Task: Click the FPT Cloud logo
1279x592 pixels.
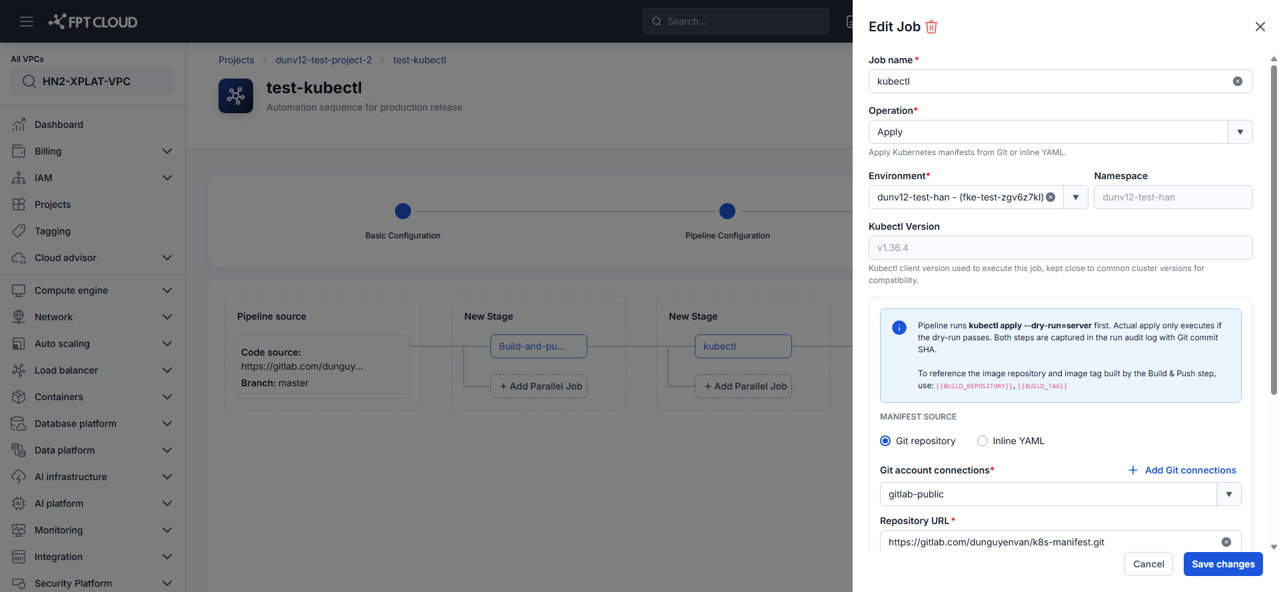Action: (x=93, y=22)
